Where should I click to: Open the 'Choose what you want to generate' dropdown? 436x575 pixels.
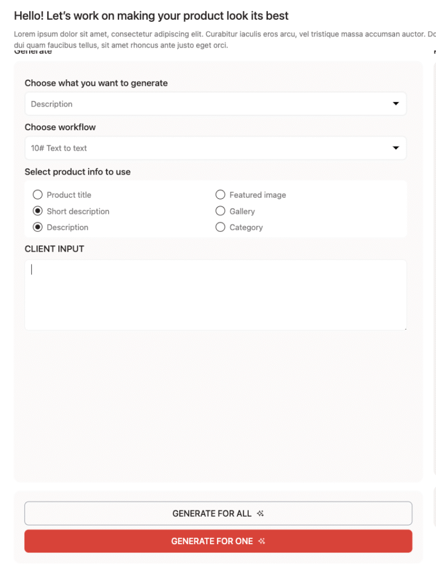[x=215, y=104]
